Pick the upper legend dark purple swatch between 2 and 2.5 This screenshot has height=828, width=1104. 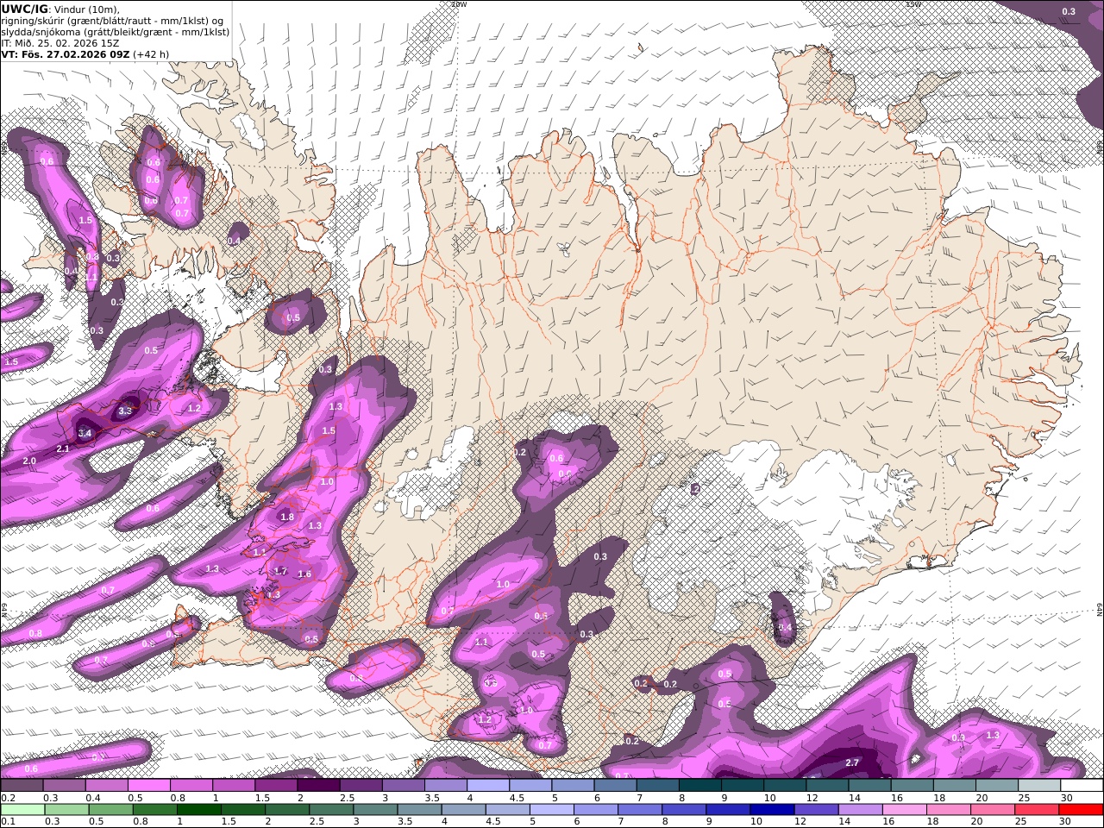318,786
